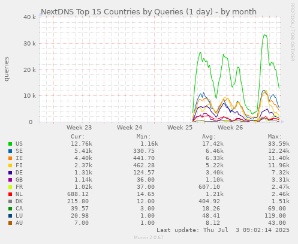Click the '20 k' y-axis tick label
This screenshot has width=298, height=244.
29,70
